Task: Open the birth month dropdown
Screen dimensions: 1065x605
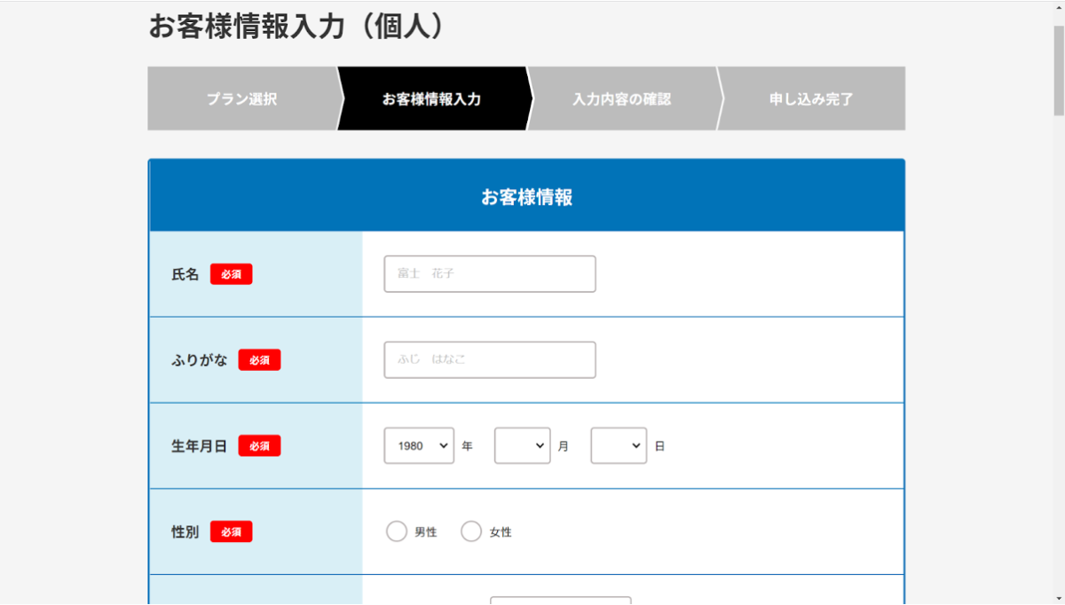Action: (523, 446)
